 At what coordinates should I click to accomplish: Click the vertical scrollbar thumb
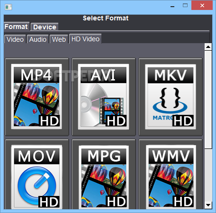click(208, 100)
